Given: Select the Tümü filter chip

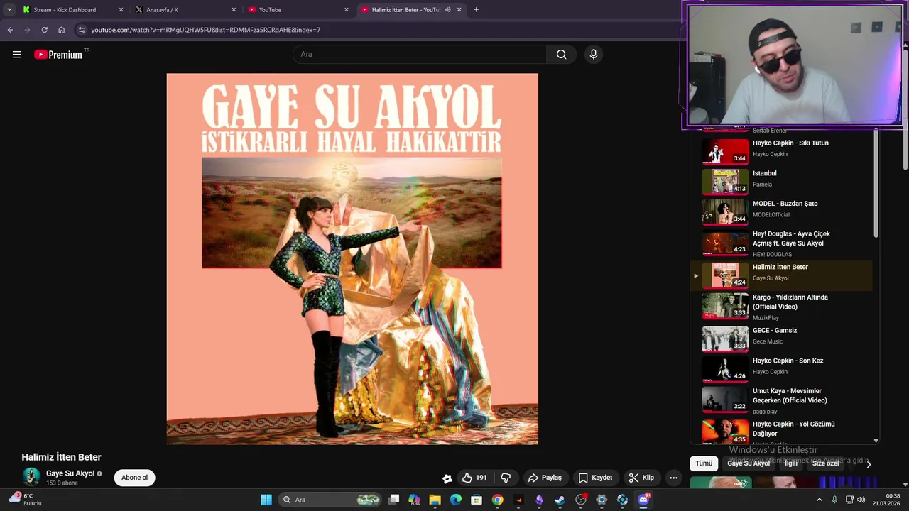Looking at the screenshot, I should pos(704,463).
